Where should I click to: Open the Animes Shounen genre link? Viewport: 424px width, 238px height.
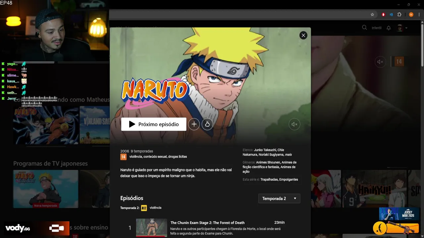(268, 163)
